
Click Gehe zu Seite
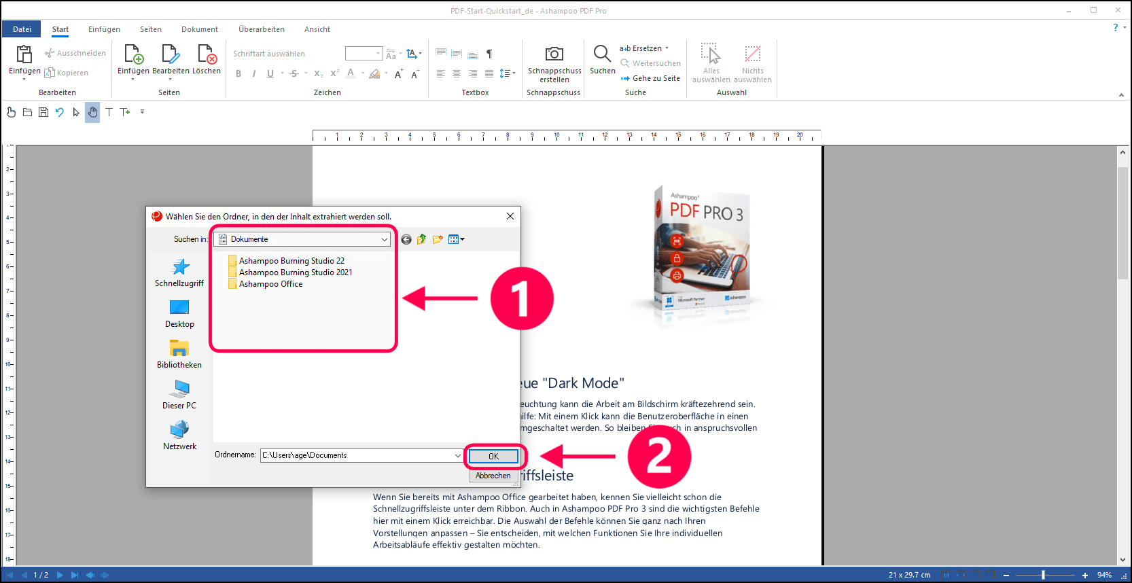[x=650, y=78]
